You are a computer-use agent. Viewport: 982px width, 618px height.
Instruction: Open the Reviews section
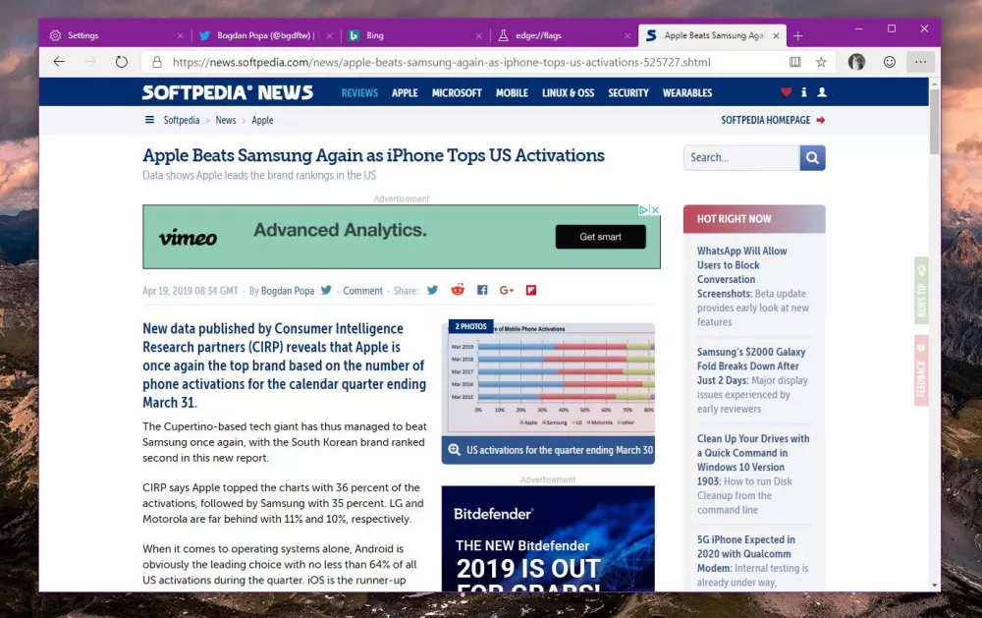359,92
